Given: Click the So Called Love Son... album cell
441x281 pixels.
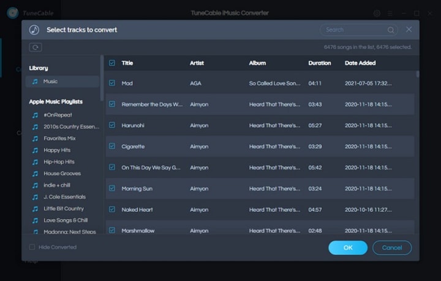Looking at the screenshot, I should pyautogui.click(x=274, y=83).
